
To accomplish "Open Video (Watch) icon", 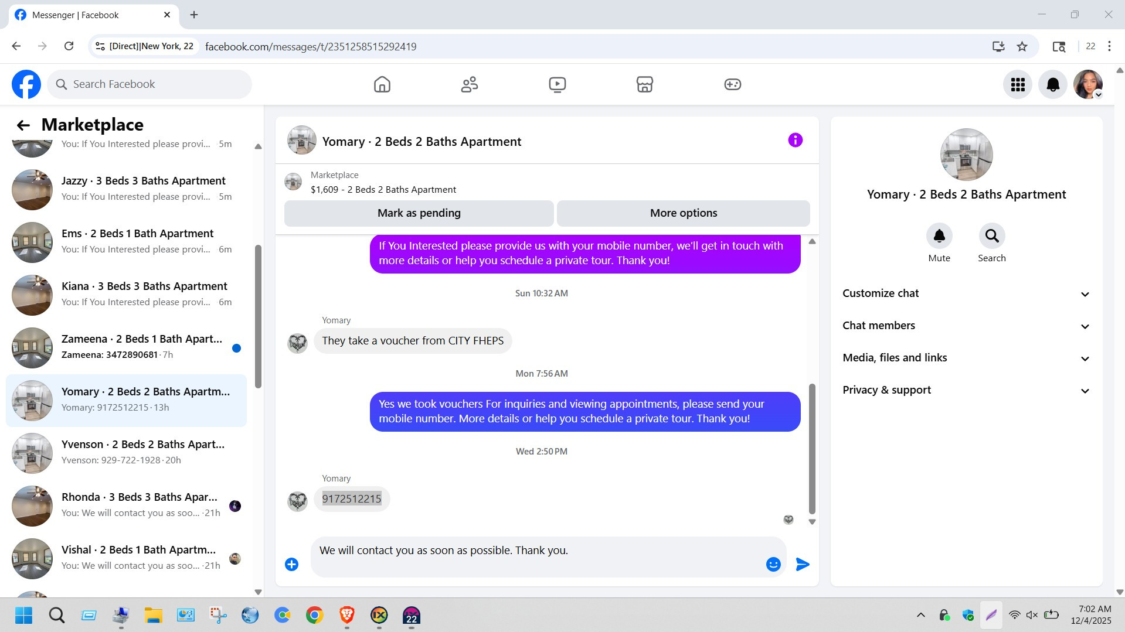I will 557,84.
